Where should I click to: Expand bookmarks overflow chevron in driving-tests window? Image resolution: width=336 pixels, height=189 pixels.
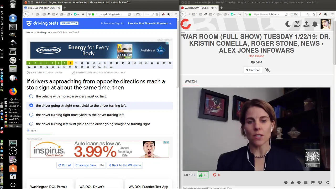(83, 14)
